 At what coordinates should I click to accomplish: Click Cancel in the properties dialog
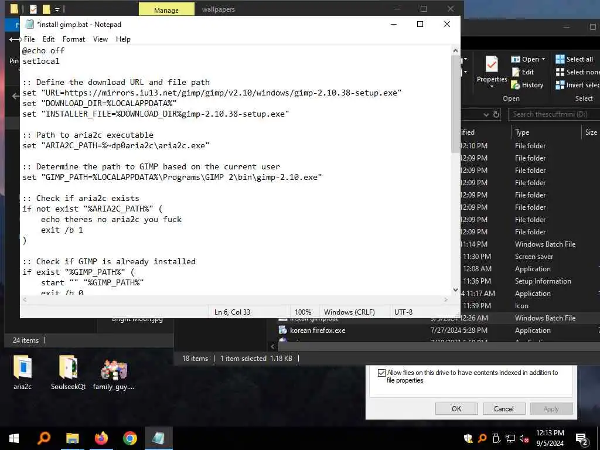(503, 408)
